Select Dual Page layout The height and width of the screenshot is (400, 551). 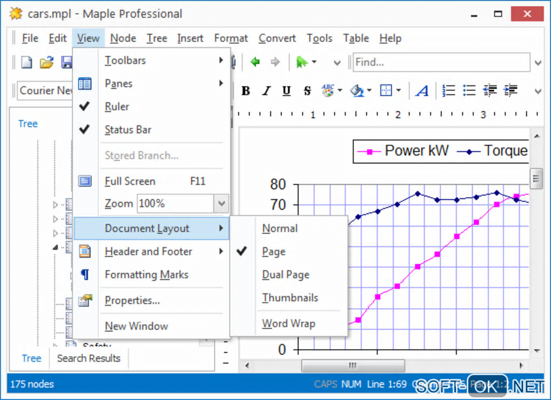click(289, 275)
